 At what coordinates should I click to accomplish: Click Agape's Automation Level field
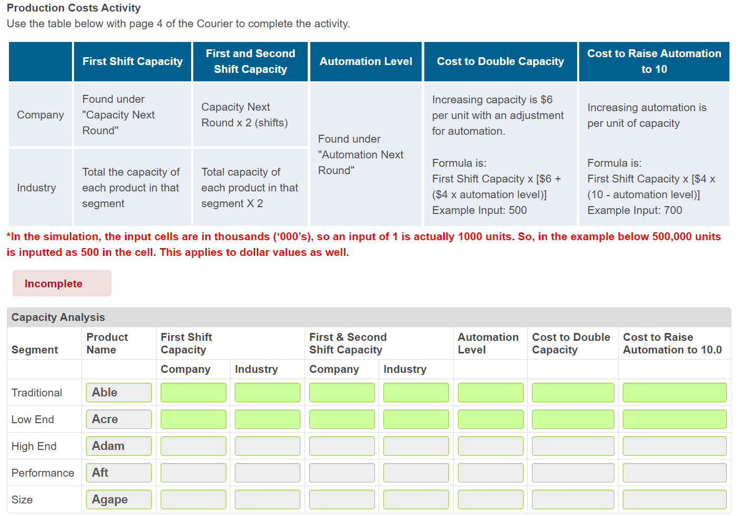coord(490,499)
